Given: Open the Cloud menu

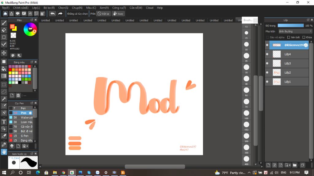Looking at the screenshot, I should coord(150,8).
